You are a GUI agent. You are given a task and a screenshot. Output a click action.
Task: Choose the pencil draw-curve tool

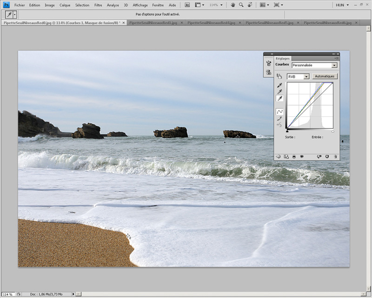(x=280, y=118)
